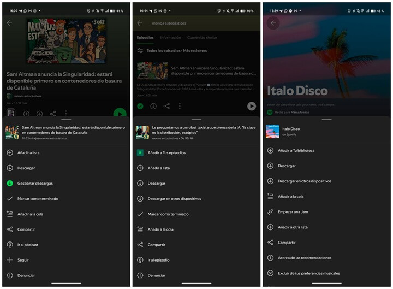Viewport: 393px width, 289px height.
Task: Tap the white play button in the Episodios list
Action: click(x=252, y=106)
